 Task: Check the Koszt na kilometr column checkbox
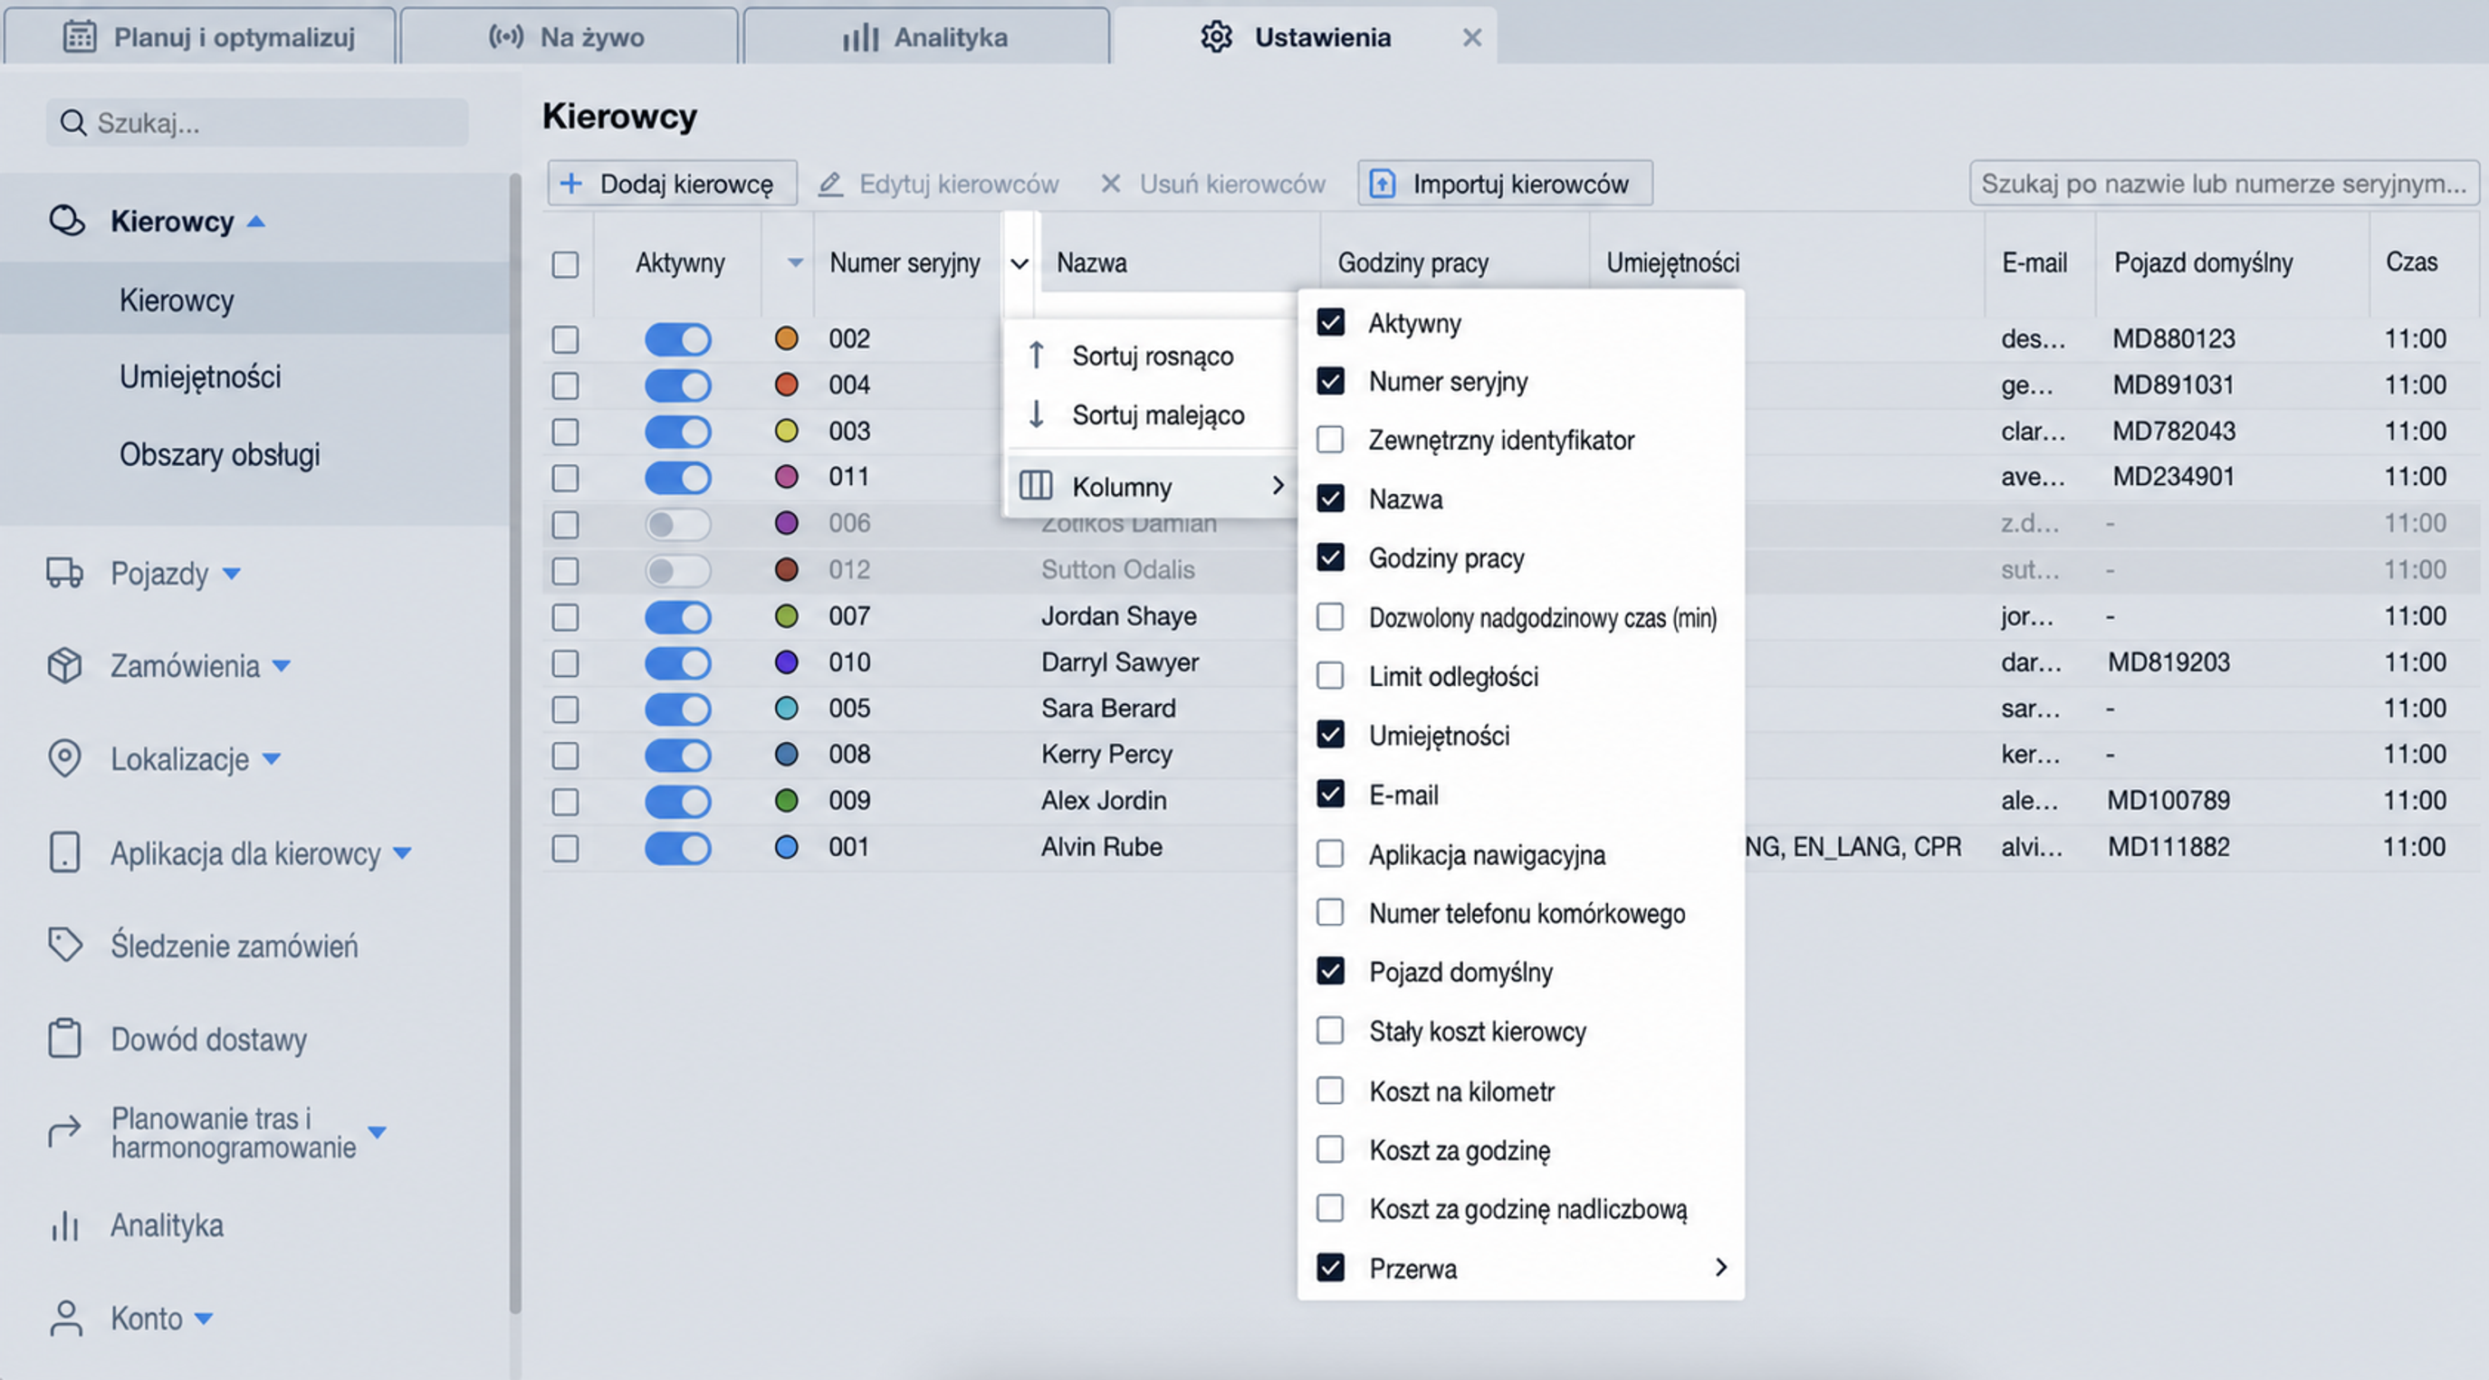pos(1330,1090)
